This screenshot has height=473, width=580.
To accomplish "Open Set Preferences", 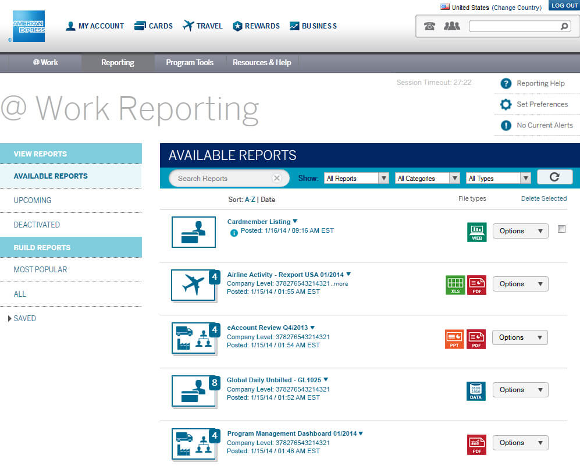I will [542, 104].
